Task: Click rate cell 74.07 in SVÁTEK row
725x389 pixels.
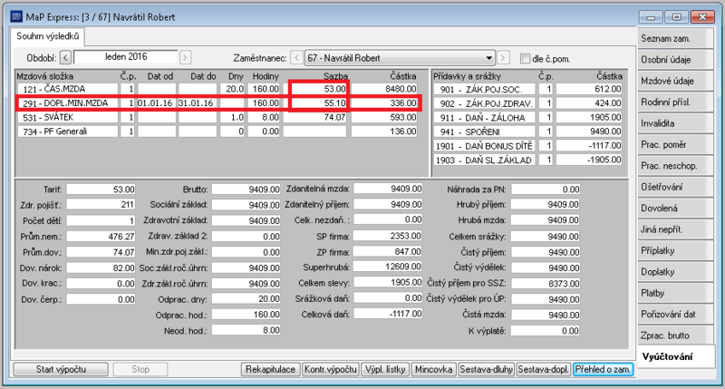Action: pyautogui.click(x=314, y=118)
